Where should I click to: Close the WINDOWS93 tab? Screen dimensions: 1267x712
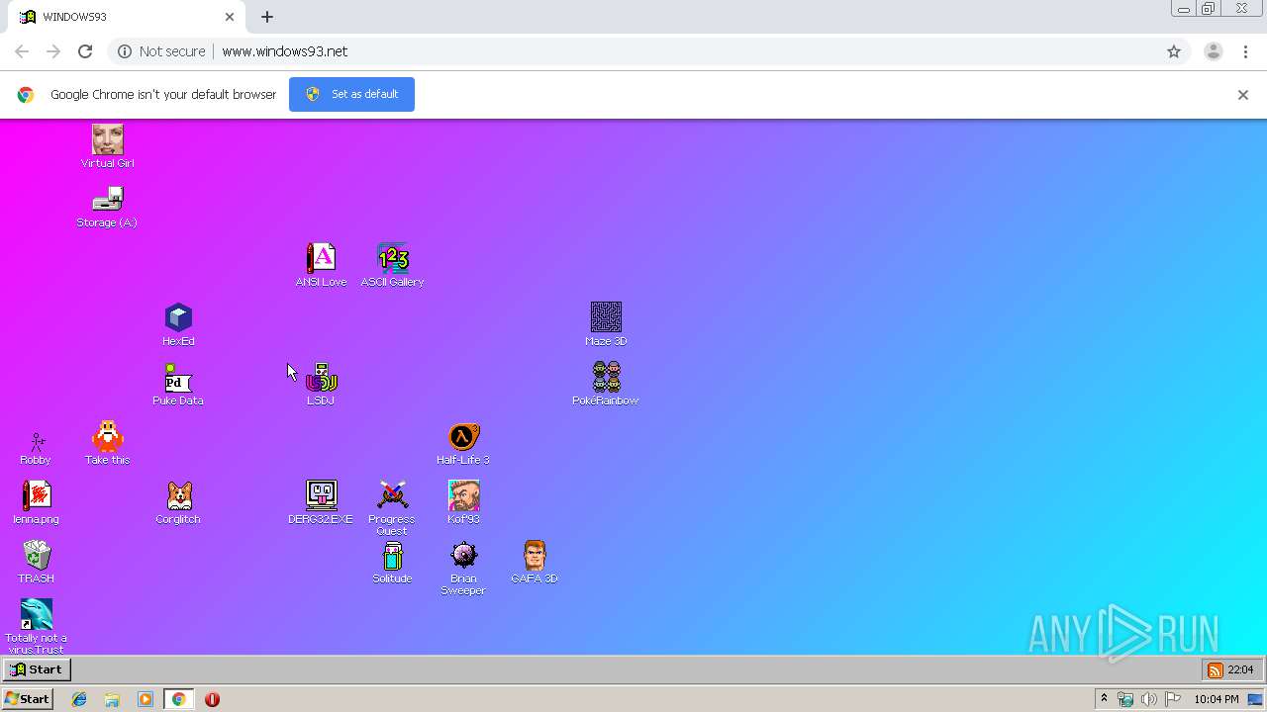[230, 17]
